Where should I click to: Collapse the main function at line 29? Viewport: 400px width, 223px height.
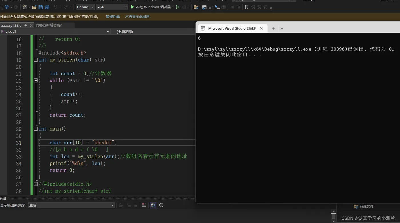click(x=36, y=129)
